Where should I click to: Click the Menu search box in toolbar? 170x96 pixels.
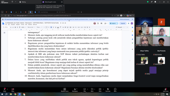coord(6,27)
